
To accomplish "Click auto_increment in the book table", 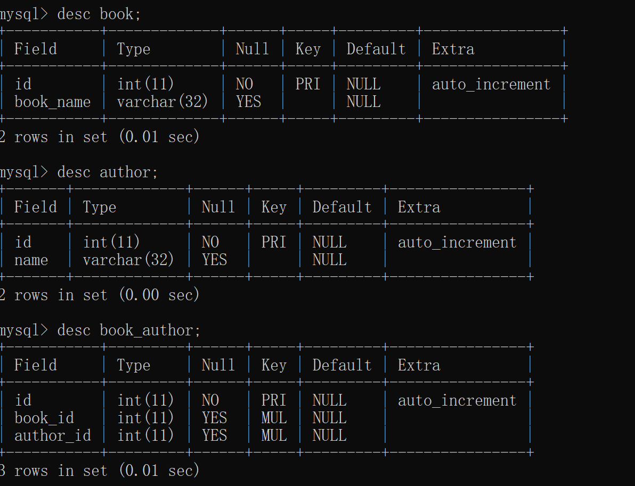I will point(491,84).
